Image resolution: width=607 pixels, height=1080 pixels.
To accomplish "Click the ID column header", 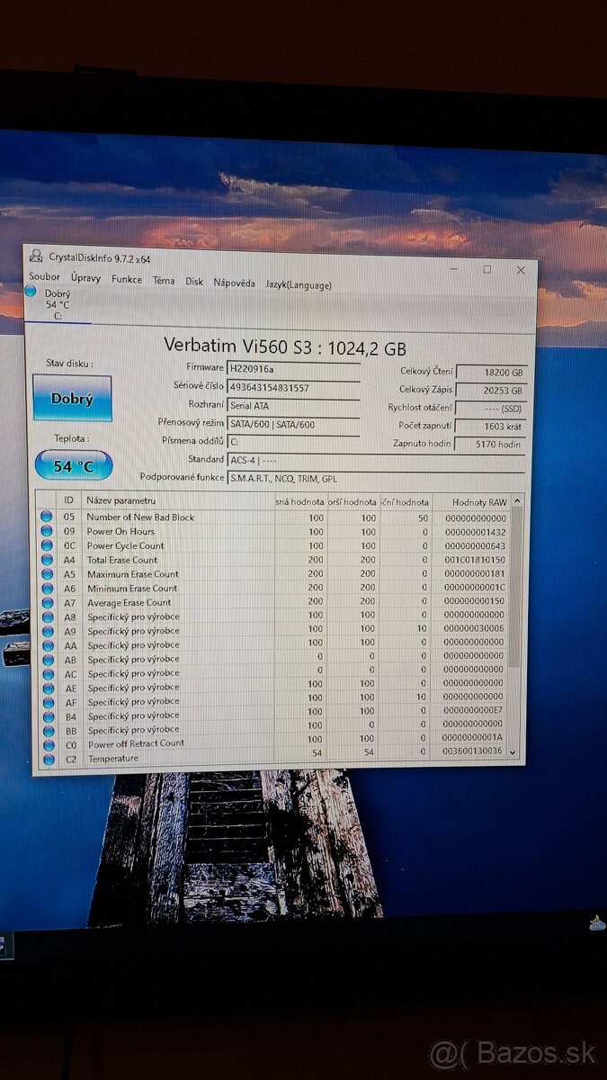I will 69,499.
